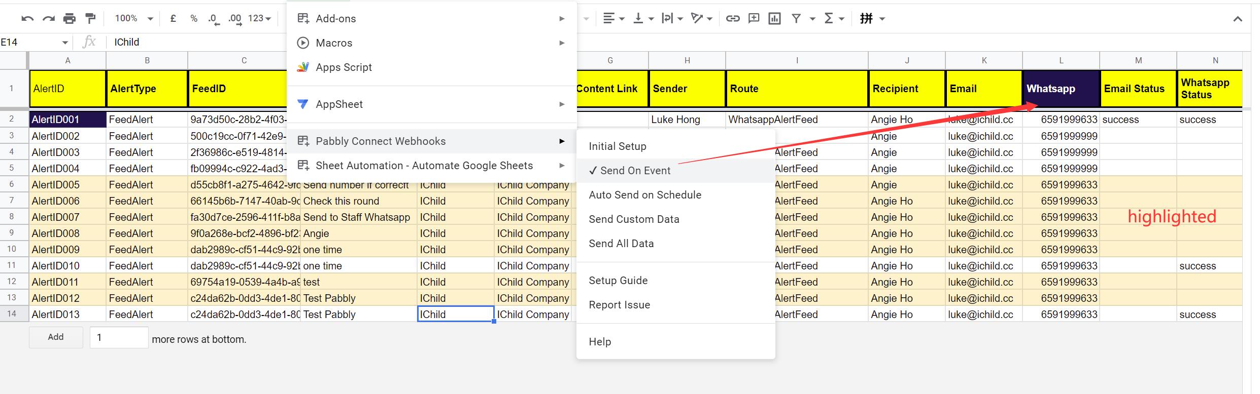Viewport: 1260px width, 394px height.
Task: Choose Send Custom Data
Action: coord(675,219)
